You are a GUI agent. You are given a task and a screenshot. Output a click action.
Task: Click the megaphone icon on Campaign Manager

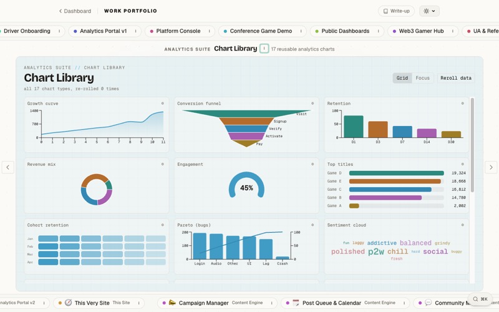172,303
